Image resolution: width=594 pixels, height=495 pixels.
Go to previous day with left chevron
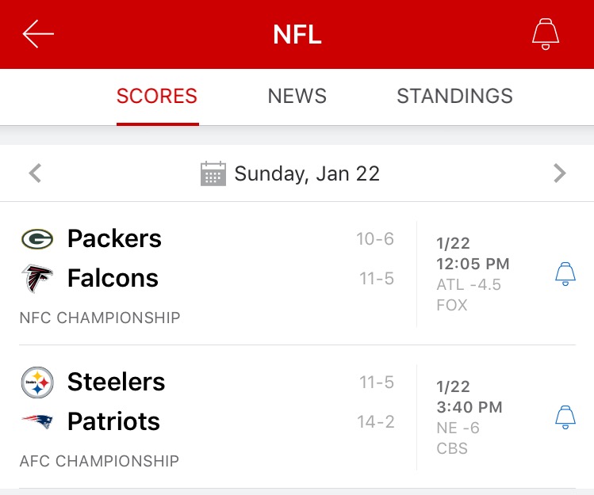click(x=35, y=173)
